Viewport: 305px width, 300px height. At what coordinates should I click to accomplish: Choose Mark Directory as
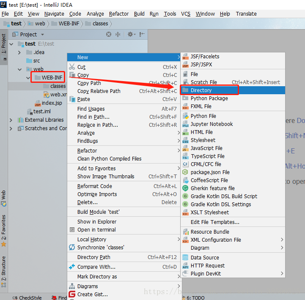(124, 276)
